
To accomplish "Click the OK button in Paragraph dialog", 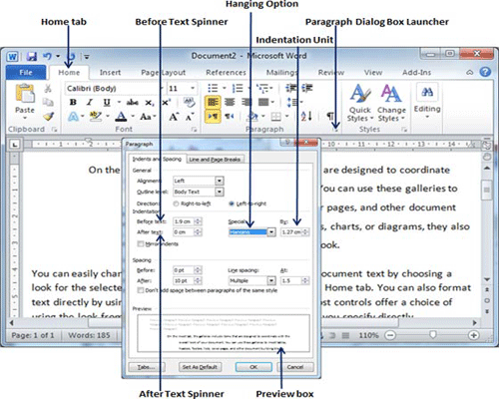I will click(x=253, y=367).
